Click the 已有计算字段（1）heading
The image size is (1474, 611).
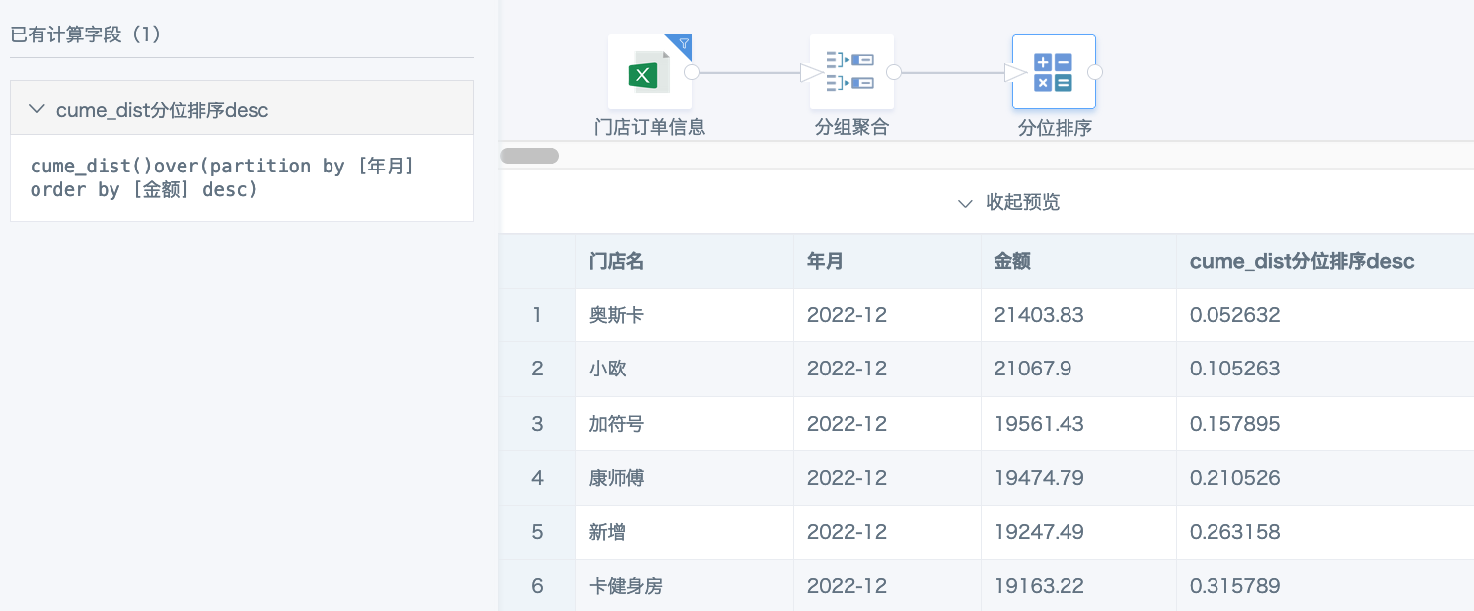pyautogui.click(x=86, y=34)
